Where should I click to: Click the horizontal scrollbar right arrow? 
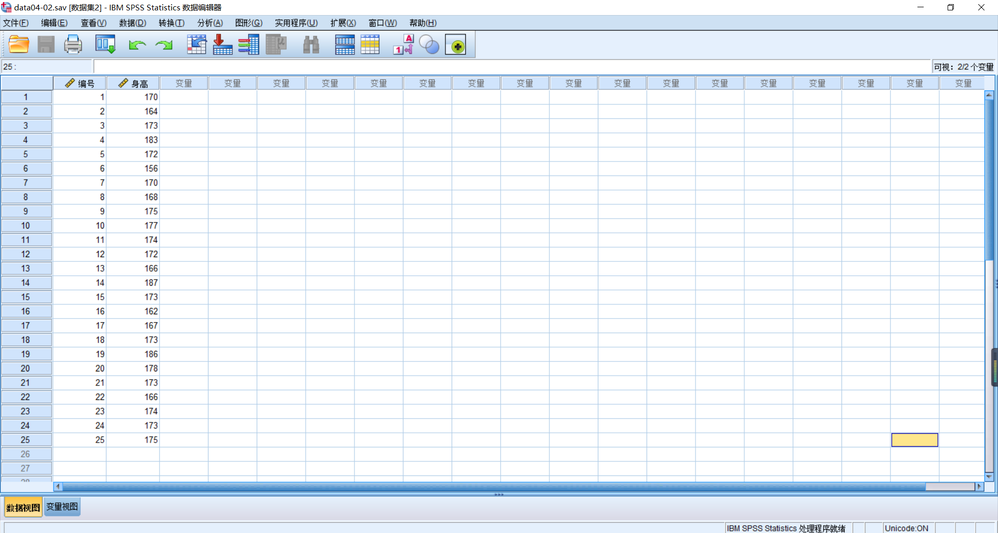tap(979, 487)
